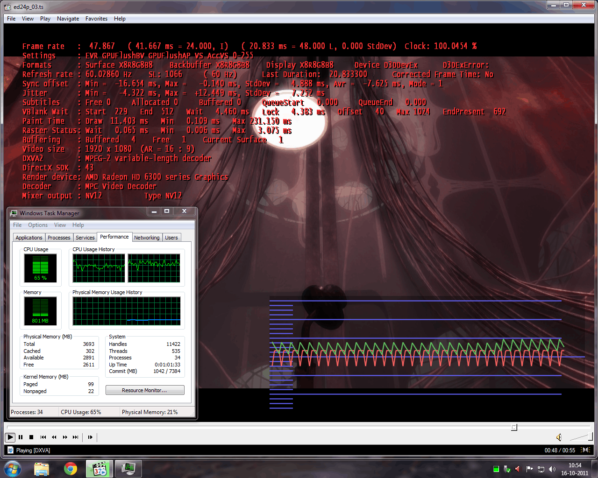The image size is (598, 478).
Task: Open the taskbar clock showing 10:54
Action: pos(575,469)
